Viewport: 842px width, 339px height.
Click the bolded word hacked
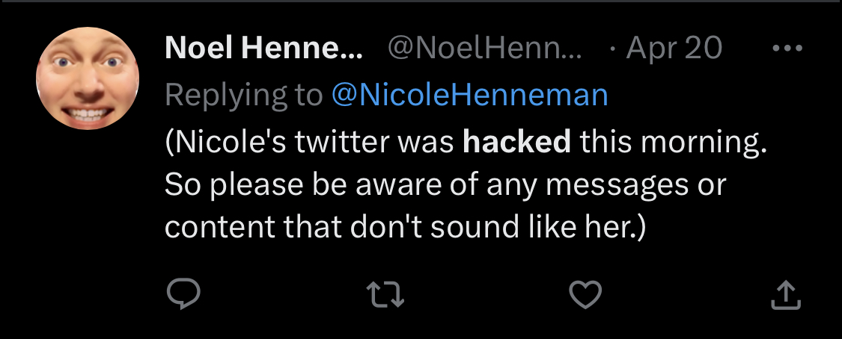516,143
